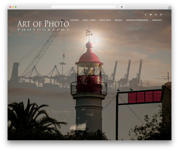Open a new tab with plus button

point(170,8)
